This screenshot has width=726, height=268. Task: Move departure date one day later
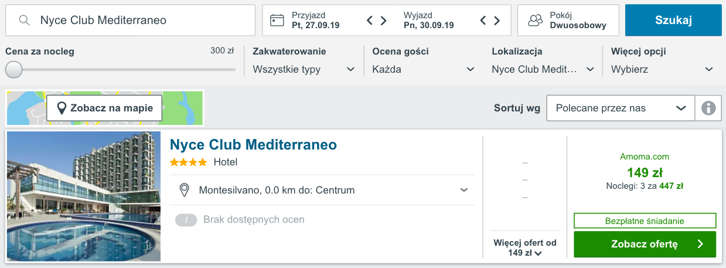(x=497, y=21)
